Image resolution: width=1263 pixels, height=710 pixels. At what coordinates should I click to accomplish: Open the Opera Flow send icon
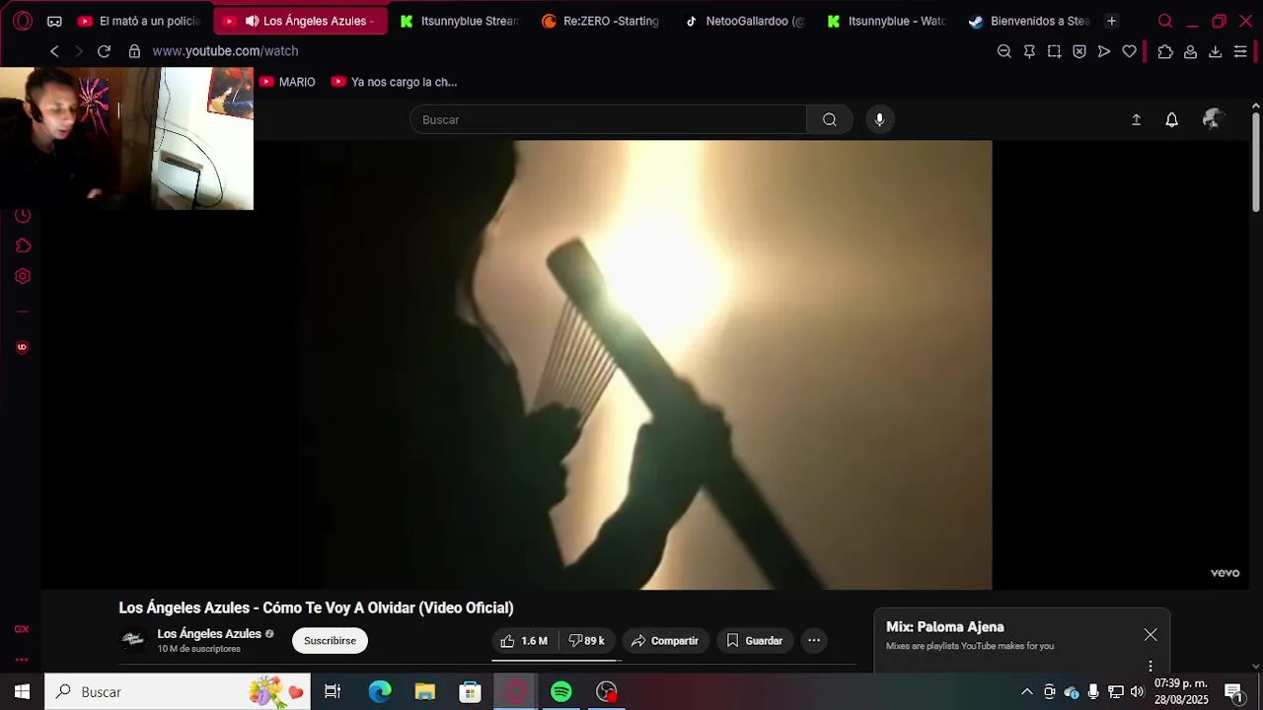pos(1104,51)
